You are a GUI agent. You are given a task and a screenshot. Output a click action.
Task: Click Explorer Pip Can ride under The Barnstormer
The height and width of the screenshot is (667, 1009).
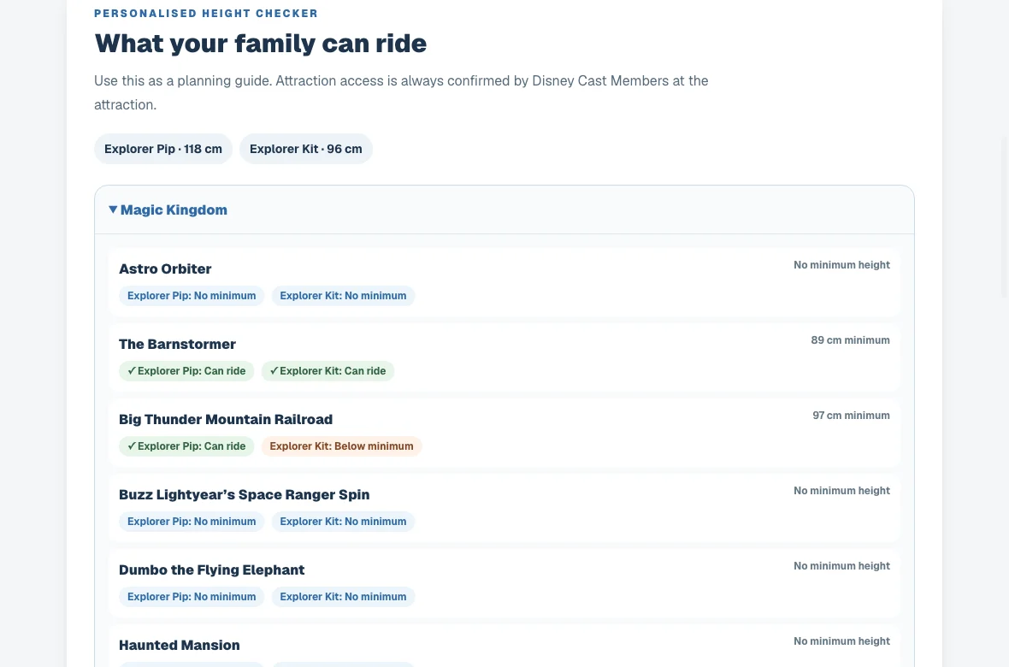click(186, 371)
